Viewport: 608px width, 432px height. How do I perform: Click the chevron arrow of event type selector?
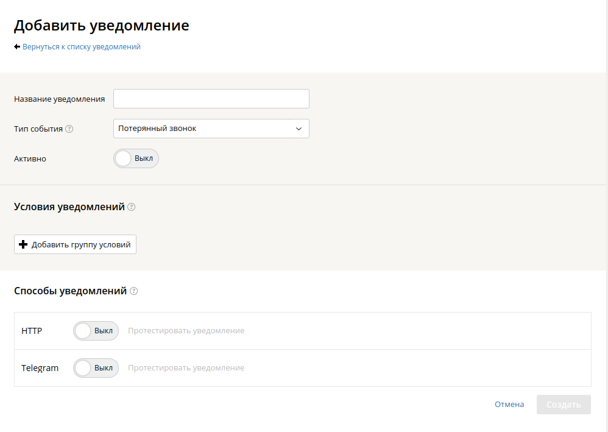(299, 129)
